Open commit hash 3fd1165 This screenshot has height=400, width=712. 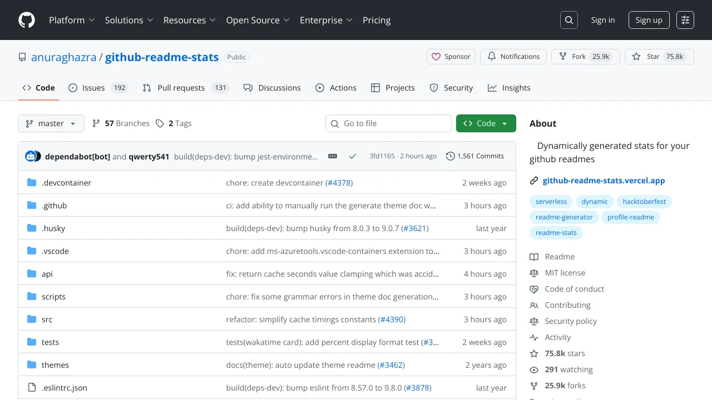pyautogui.click(x=382, y=156)
